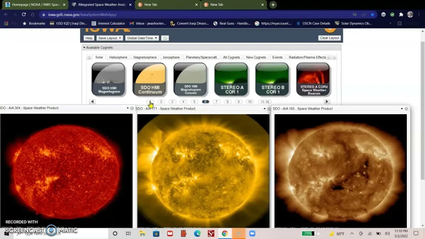Viewport: 425px width, 239px height.
Task: Open the Global Date/Time dropdown
Action: (x=142, y=38)
